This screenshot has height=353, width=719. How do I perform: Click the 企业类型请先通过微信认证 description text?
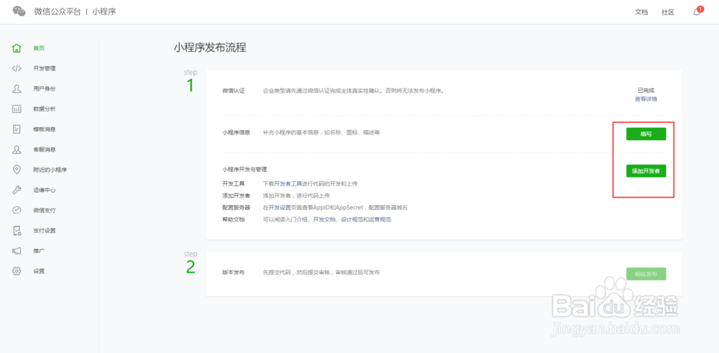click(354, 91)
